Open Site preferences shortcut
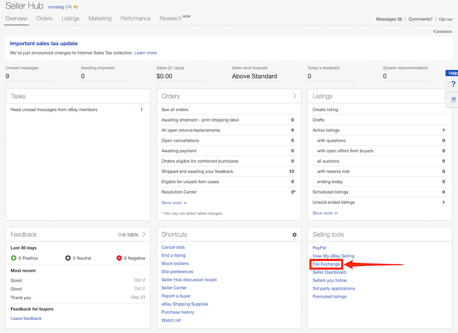This screenshot has width=458, height=333. [177, 272]
